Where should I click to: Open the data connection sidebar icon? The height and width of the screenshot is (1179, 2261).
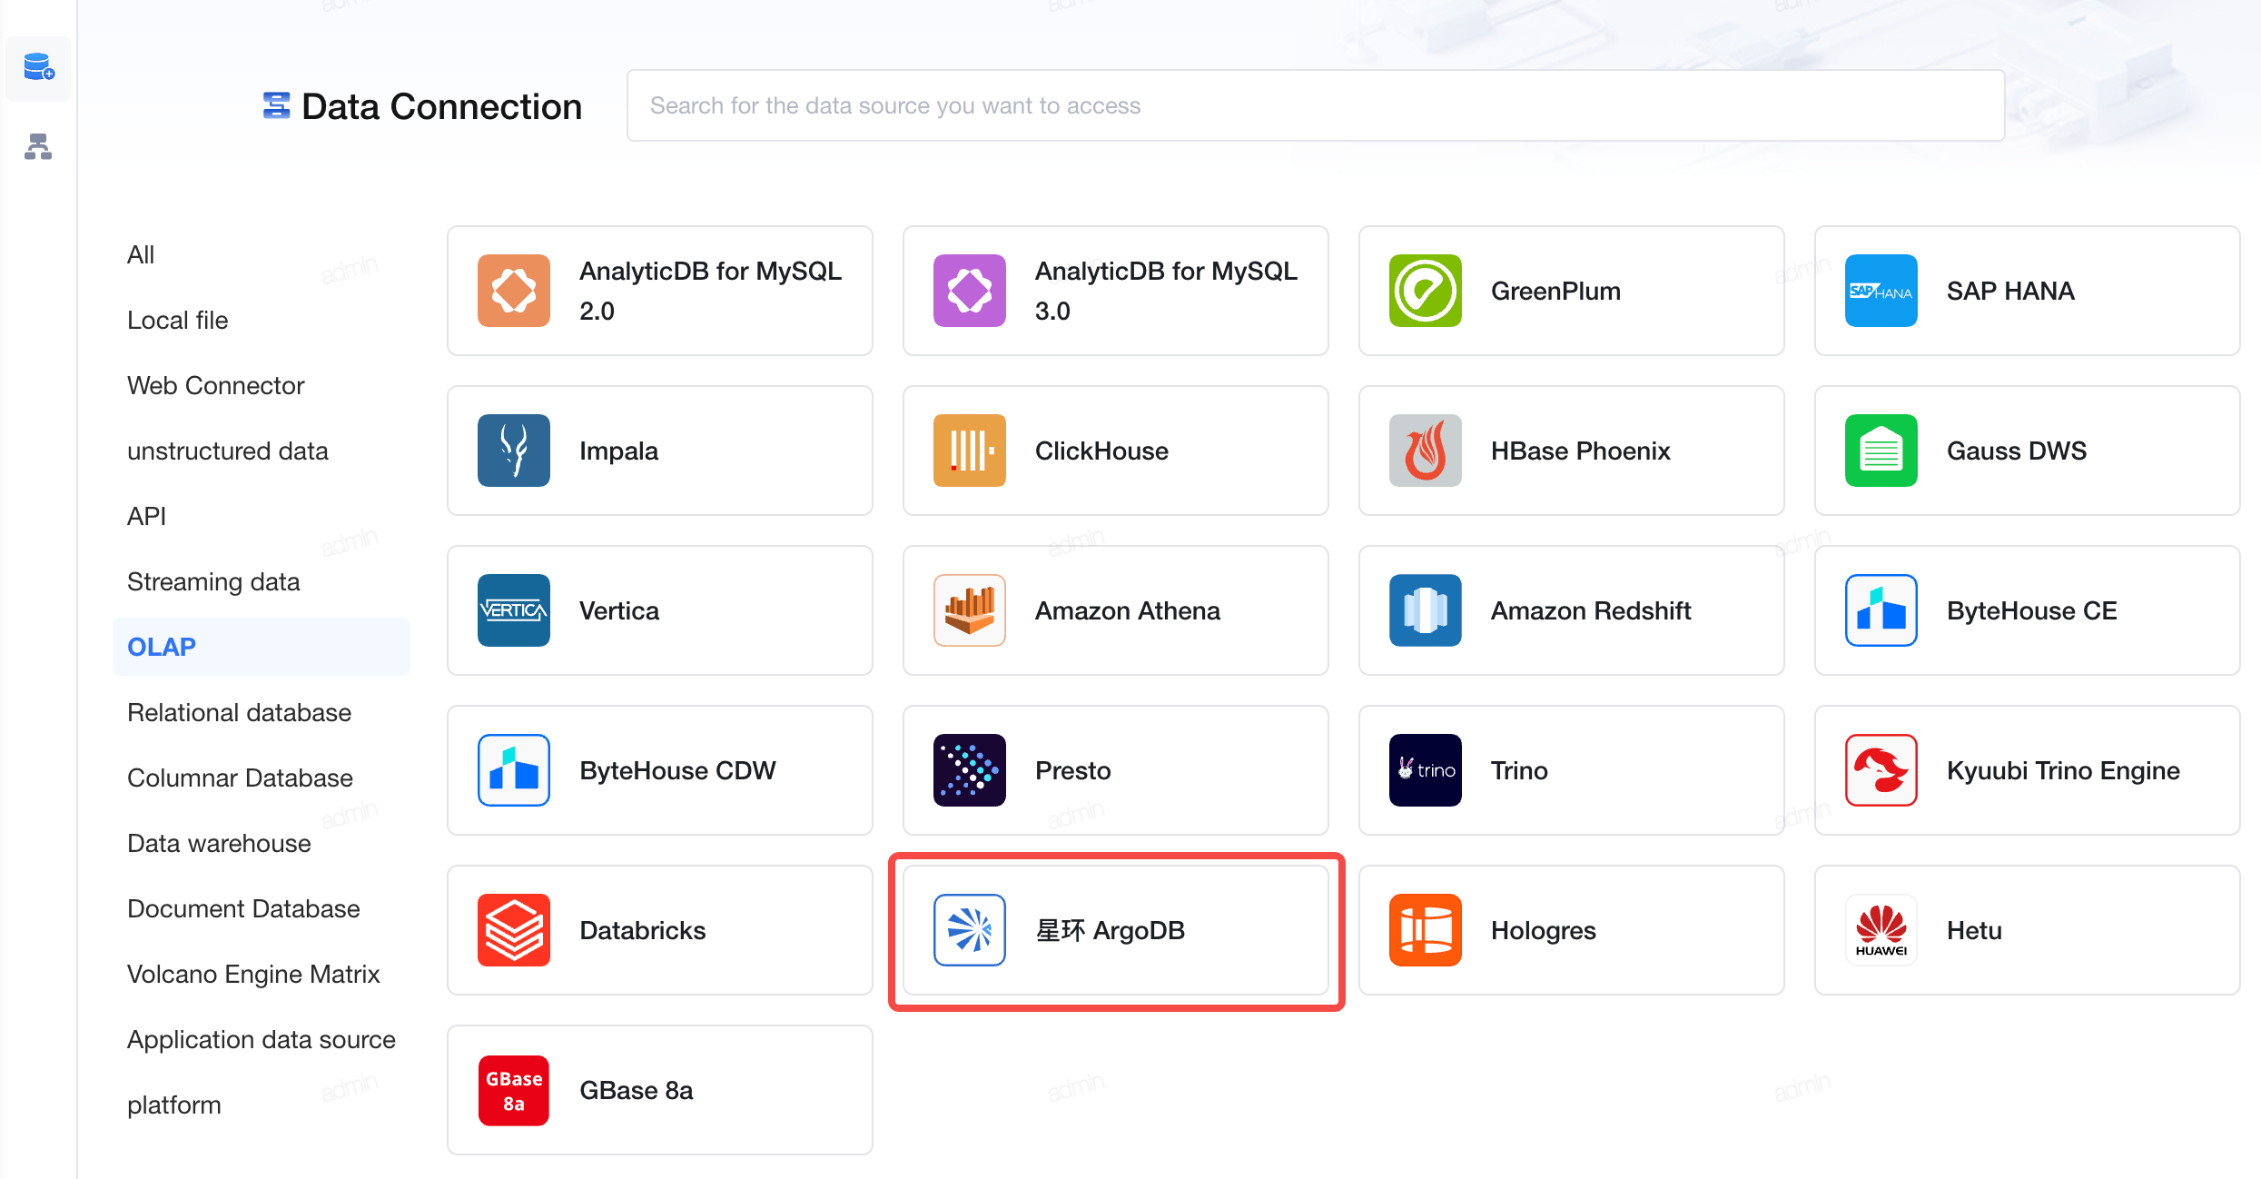click(x=38, y=67)
